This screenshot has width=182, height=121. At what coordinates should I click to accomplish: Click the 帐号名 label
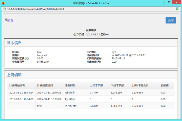16,52
